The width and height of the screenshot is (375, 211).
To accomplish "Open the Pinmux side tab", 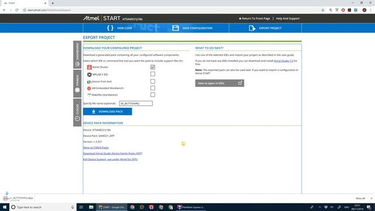I will 77,84.
